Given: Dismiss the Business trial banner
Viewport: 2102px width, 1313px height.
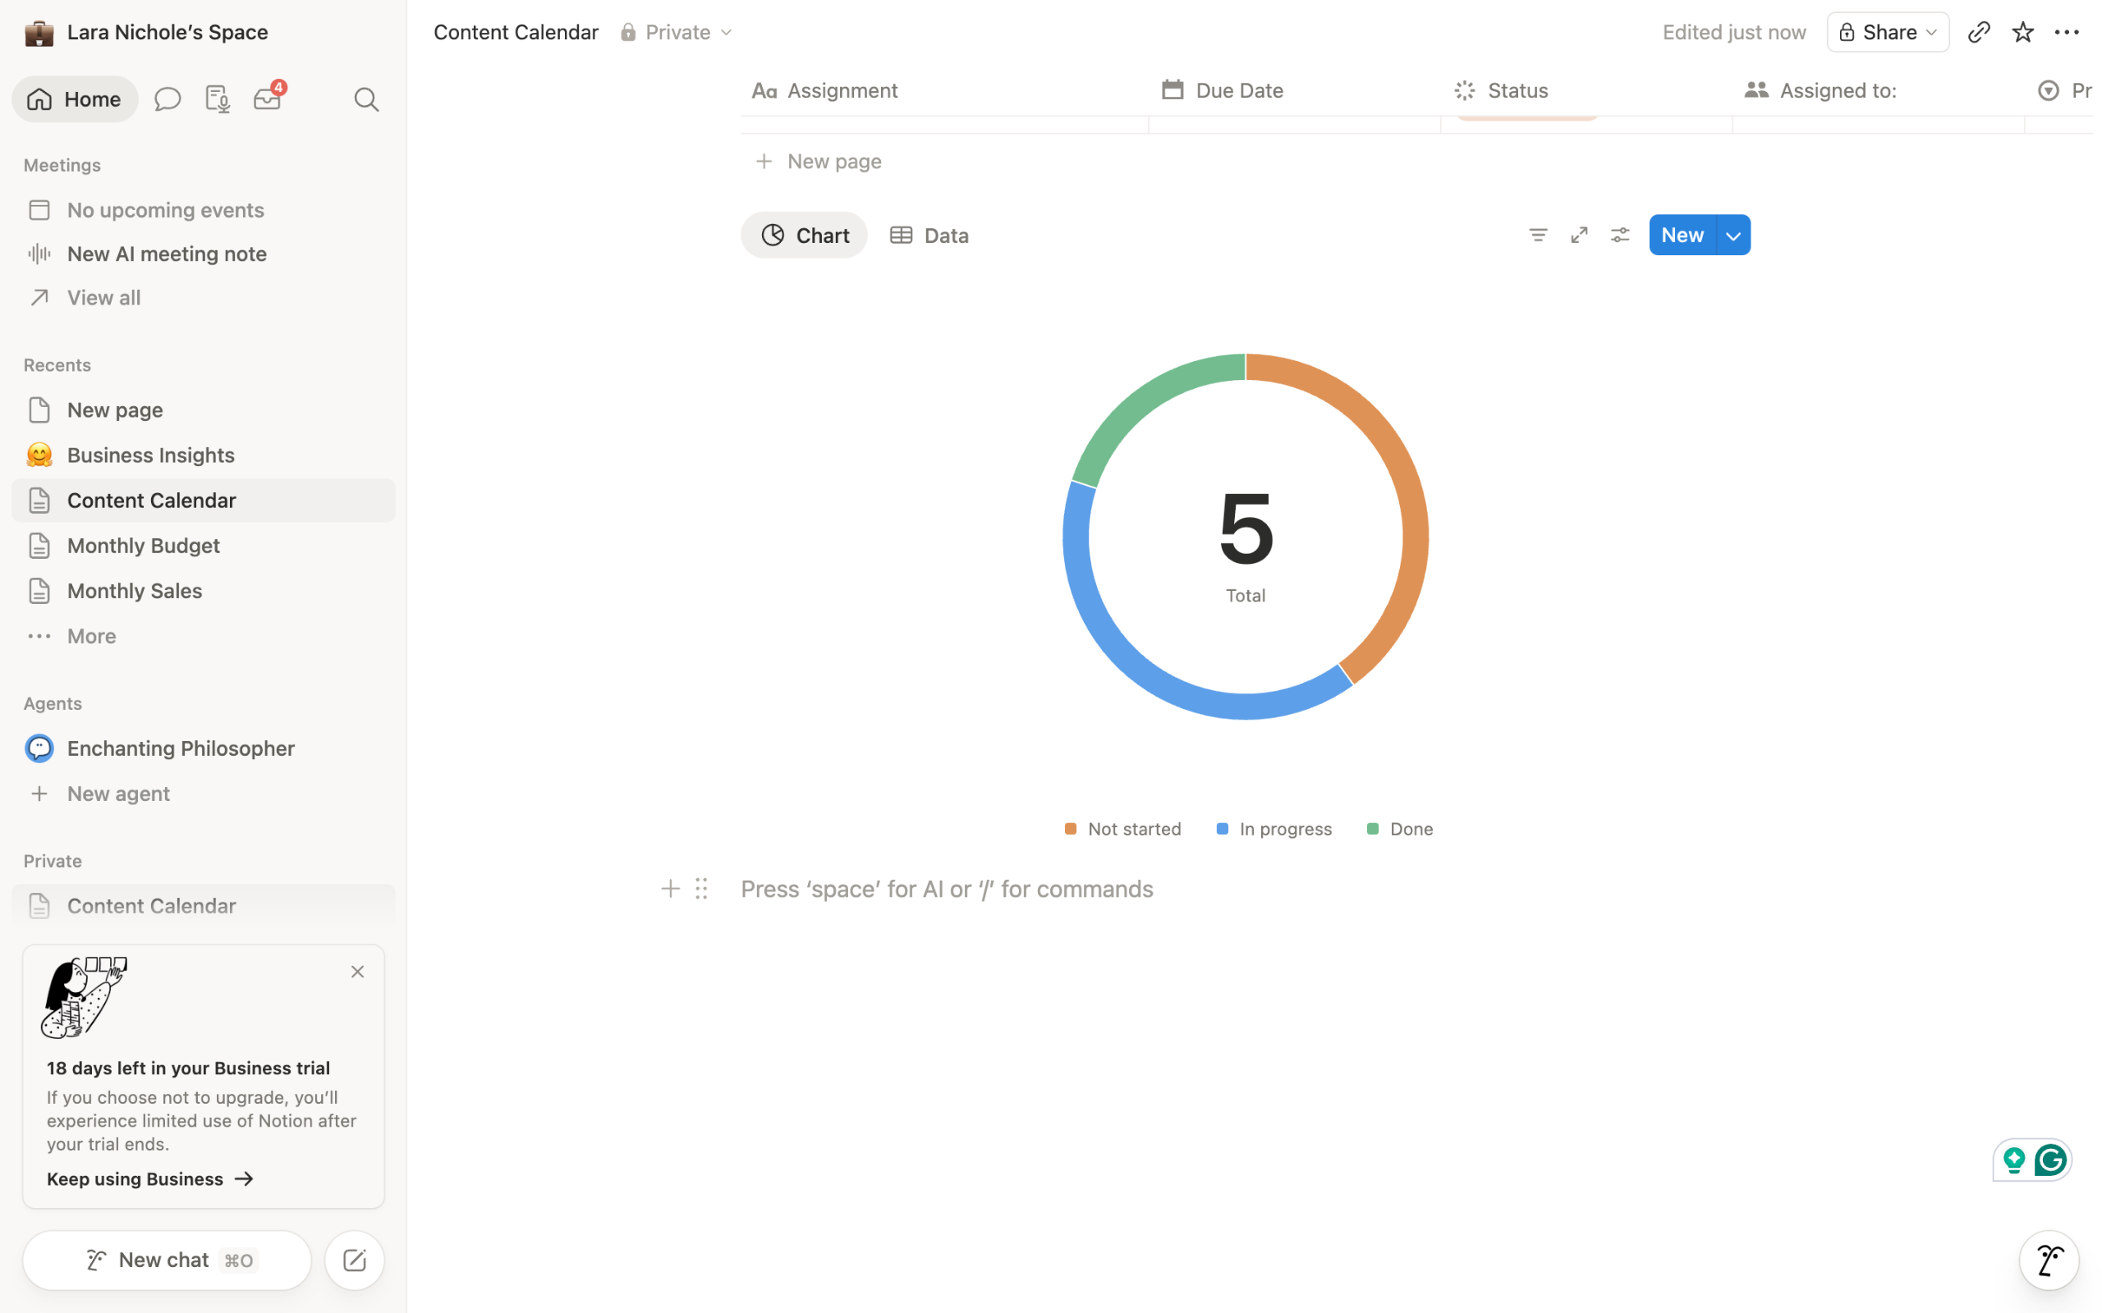Looking at the screenshot, I should [358, 972].
